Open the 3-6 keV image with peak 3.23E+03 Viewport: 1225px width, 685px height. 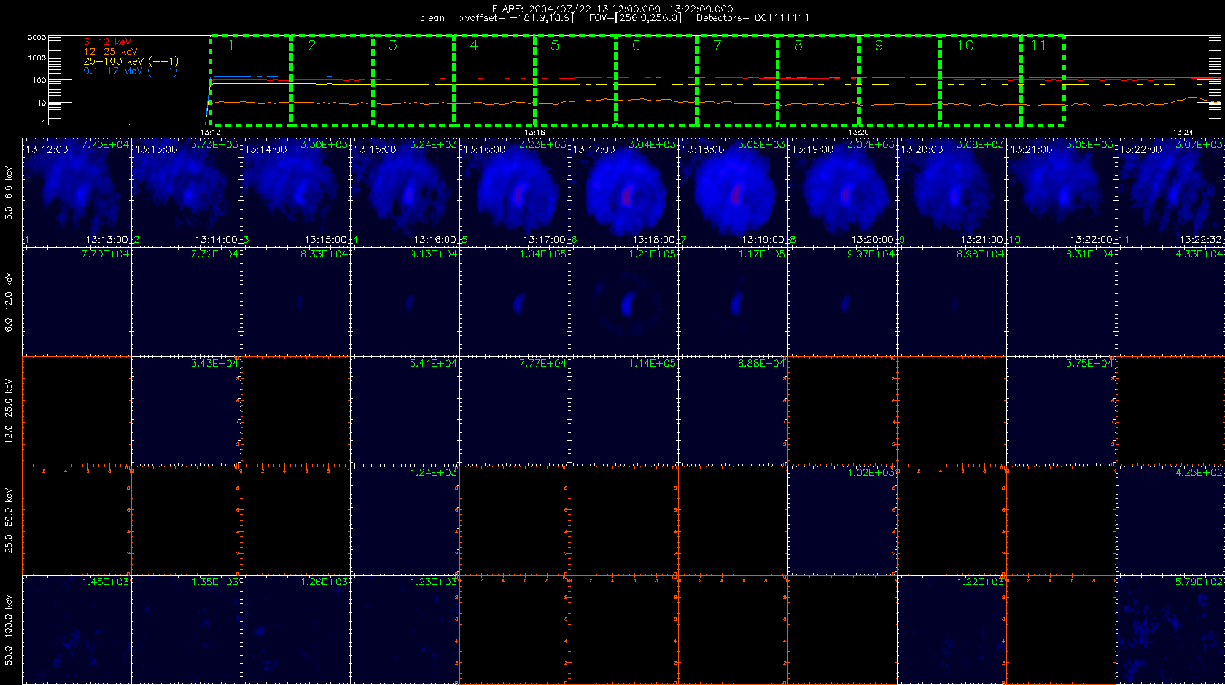click(x=514, y=192)
